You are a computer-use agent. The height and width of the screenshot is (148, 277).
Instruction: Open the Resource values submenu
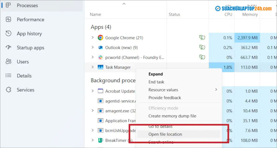tap(163, 90)
